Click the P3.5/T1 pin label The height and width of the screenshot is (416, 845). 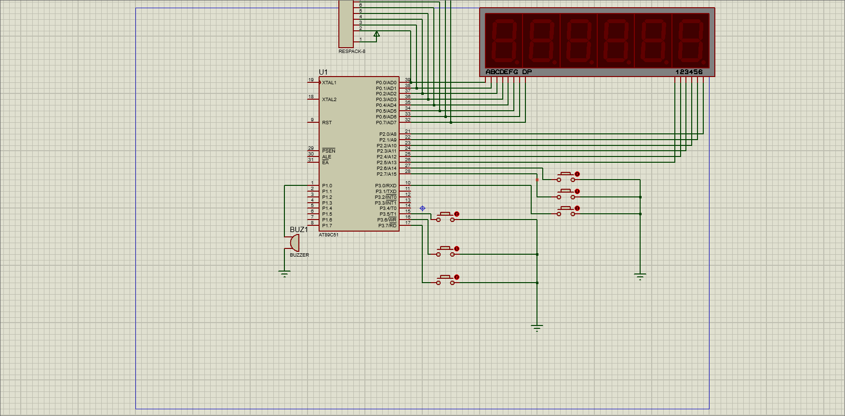pos(388,214)
